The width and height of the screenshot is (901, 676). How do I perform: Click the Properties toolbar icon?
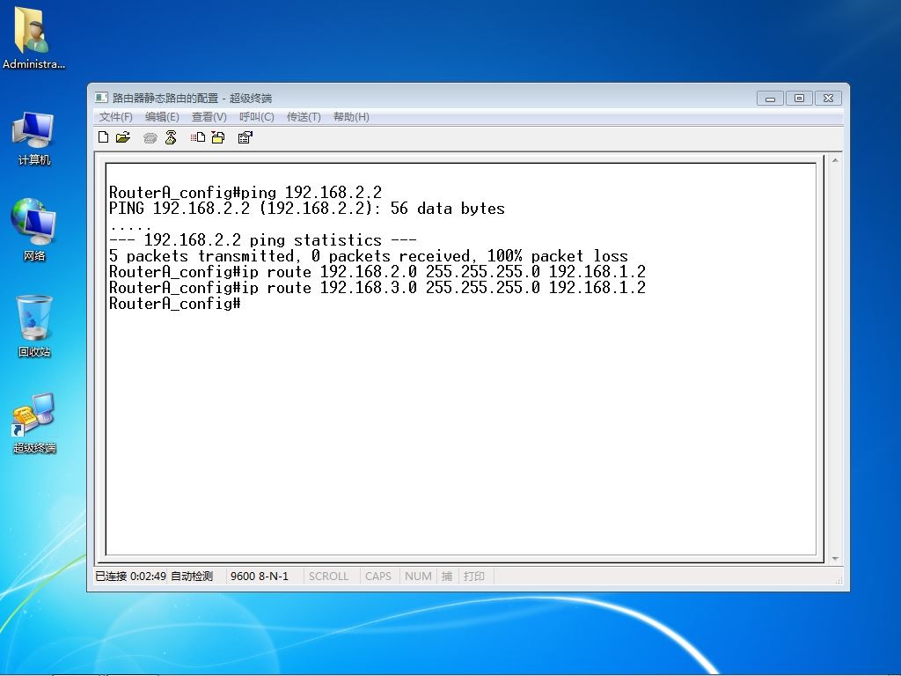click(245, 137)
